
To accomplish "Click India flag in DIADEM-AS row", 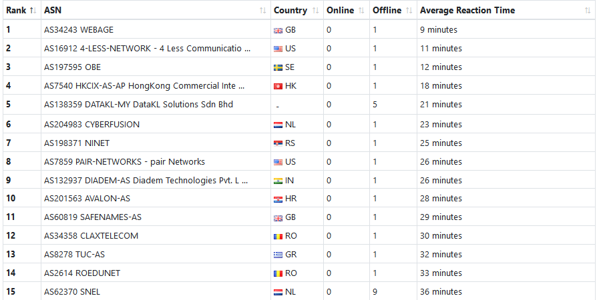I will pos(278,181).
